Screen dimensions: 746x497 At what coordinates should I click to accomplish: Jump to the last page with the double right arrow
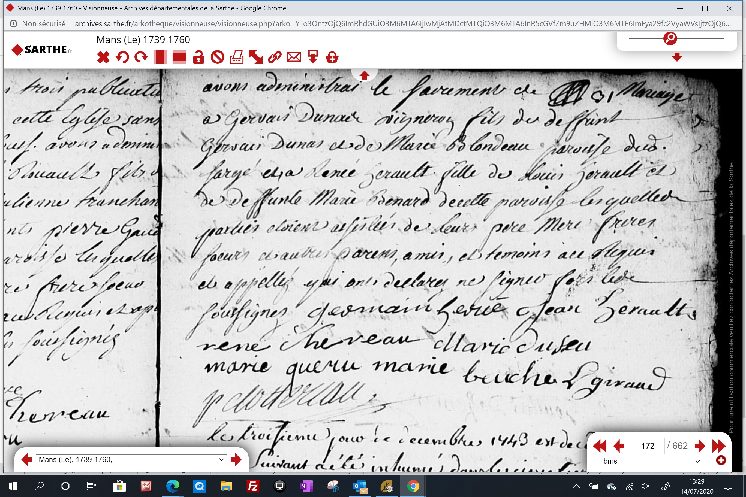tap(719, 446)
